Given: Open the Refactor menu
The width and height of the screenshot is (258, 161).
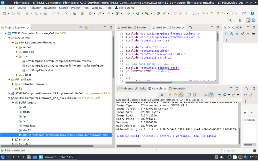Looking at the screenshot, I should click(x=35, y=8).
